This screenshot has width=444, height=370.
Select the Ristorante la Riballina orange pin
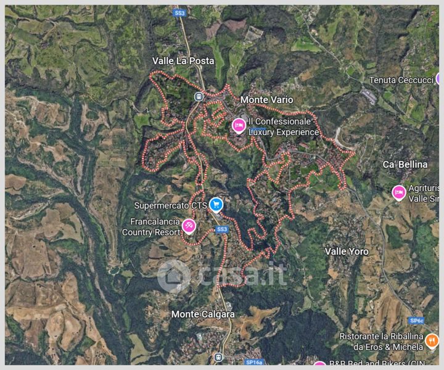click(432, 341)
